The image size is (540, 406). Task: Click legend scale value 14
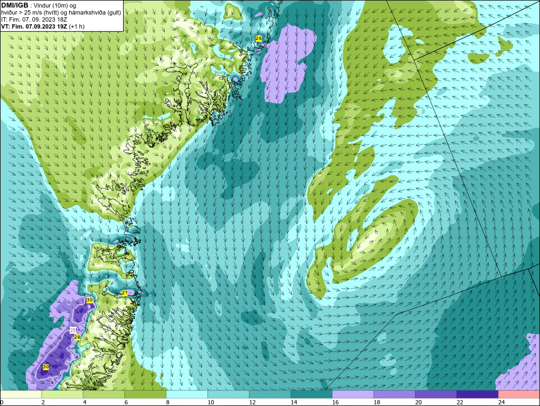coord(294,402)
